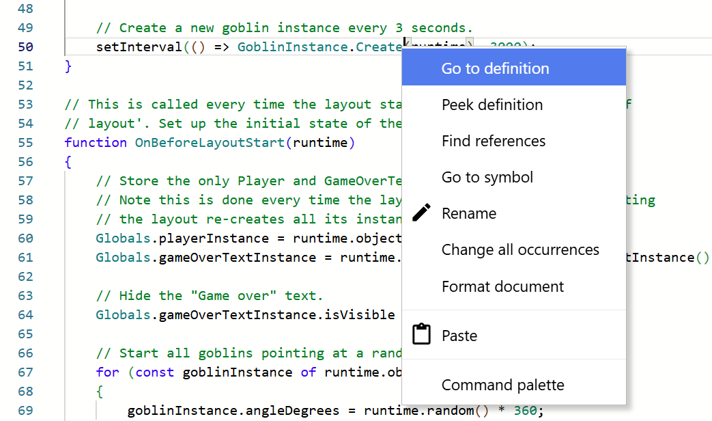This screenshot has height=421, width=712.
Task: Open "Go to symbol"
Action: tap(487, 177)
